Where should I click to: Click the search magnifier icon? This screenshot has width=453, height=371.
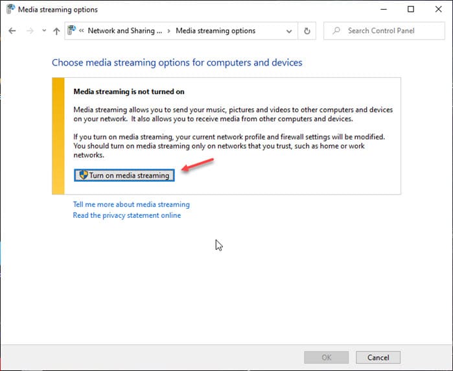pyautogui.click(x=336, y=30)
